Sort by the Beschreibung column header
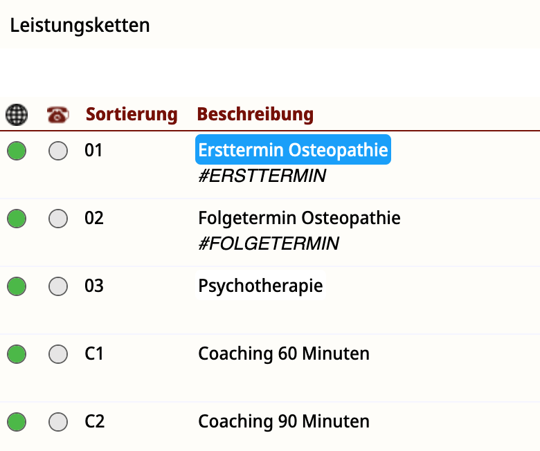540x451 pixels. pyautogui.click(x=255, y=114)
